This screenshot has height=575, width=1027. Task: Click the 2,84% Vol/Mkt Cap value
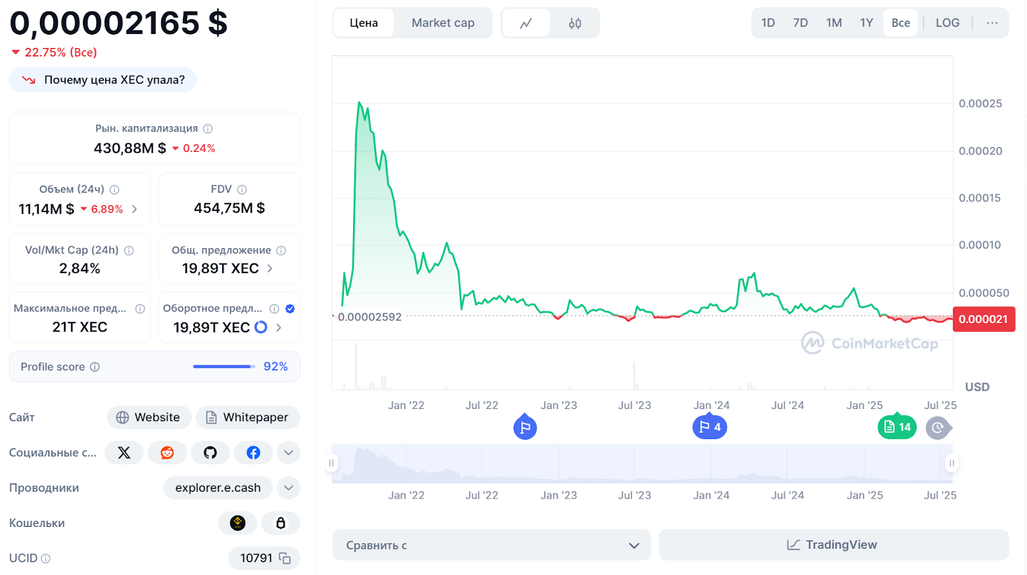(80, 269)
